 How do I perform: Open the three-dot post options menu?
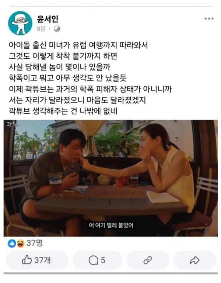tap(209, 18)
